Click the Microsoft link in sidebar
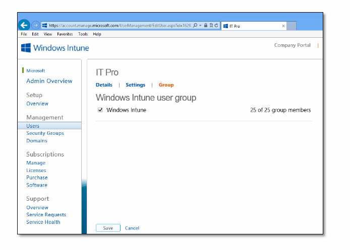Image resolution: width=350 pixels, height=250 pixels. [x=36, y=70]
